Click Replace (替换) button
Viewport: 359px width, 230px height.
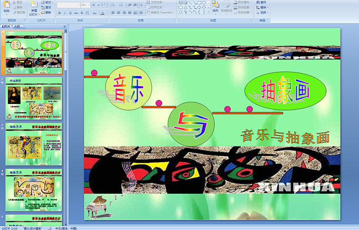263,7
